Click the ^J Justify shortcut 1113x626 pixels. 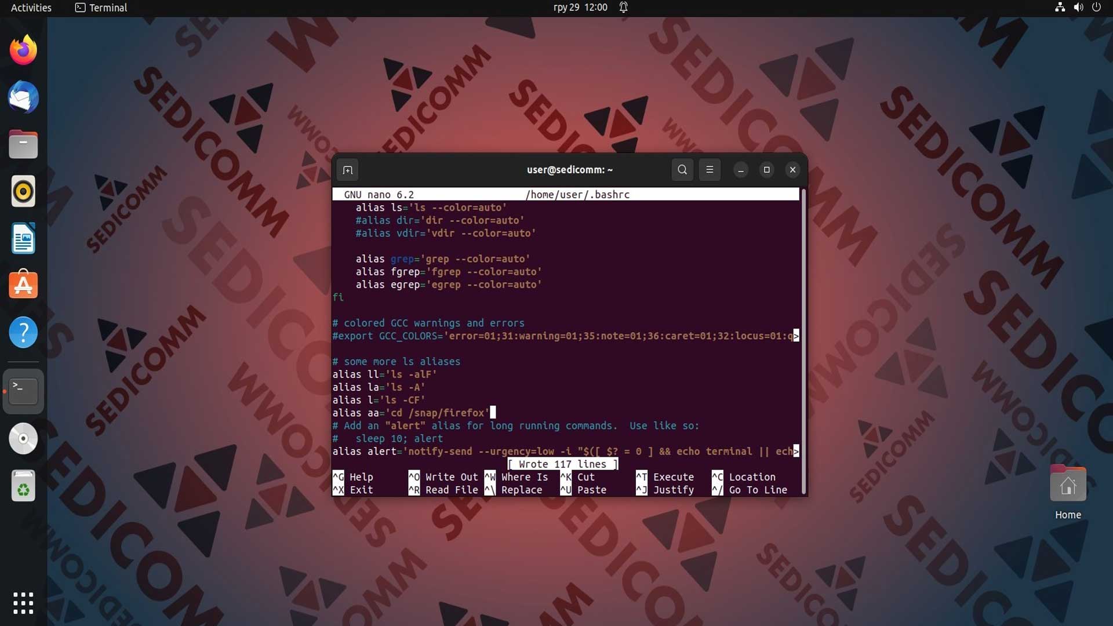click(665, 490)
